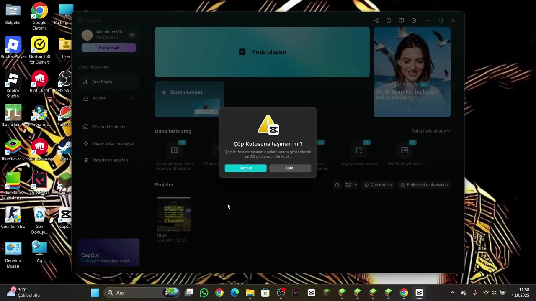Open Belgeler desktop folder
The image size is (536, 301).
(13, 14)
